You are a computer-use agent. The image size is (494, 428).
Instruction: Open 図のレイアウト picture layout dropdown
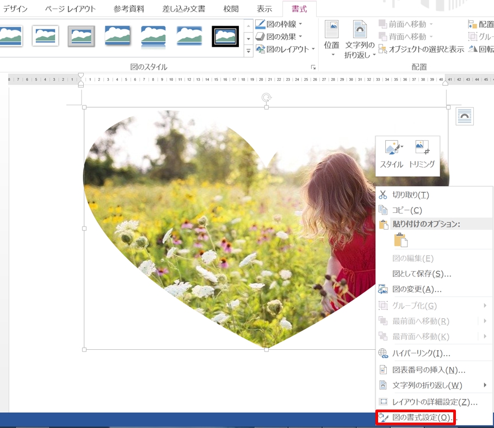tap(285, 49)
